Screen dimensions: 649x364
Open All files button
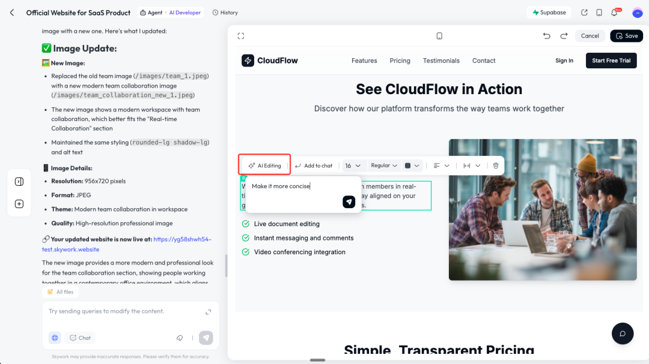[61, 291]
